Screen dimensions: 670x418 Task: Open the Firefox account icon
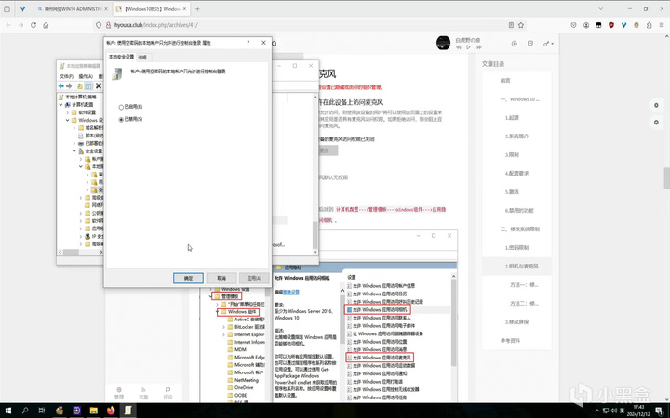586,25
